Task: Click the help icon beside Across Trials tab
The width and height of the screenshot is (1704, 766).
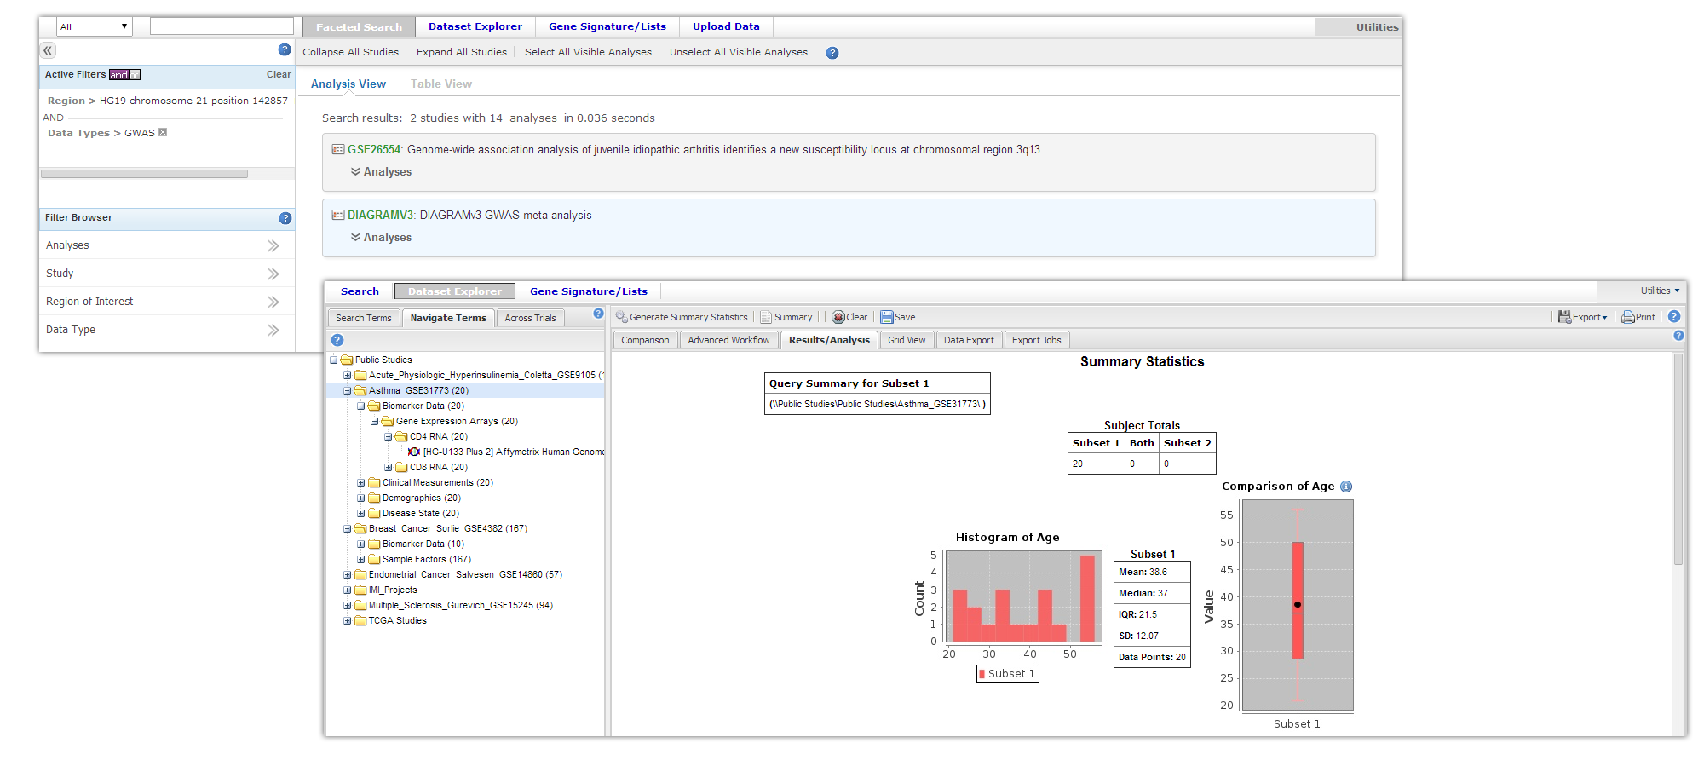Action: point(598,314)
